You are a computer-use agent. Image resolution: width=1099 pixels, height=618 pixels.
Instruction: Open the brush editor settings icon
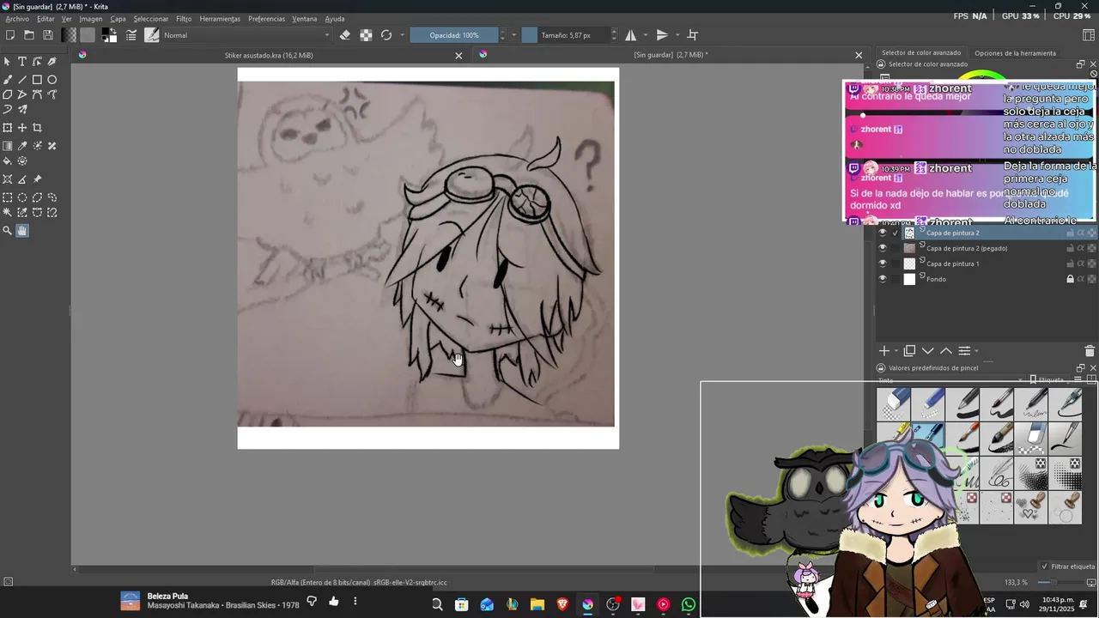click(131, 35)
